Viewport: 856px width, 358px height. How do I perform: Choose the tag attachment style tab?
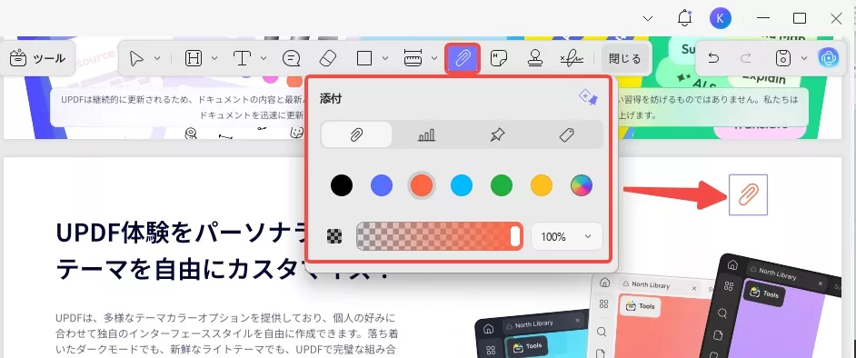[567, 134]
